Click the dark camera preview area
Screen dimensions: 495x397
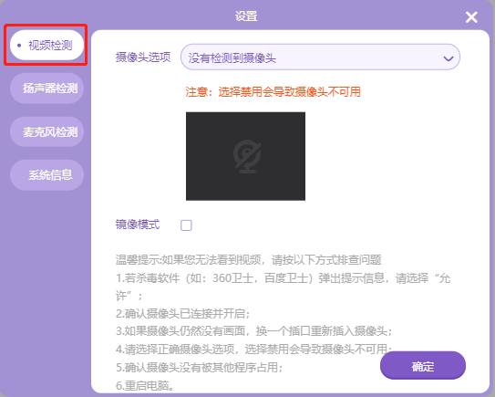[x=245, y=156]
